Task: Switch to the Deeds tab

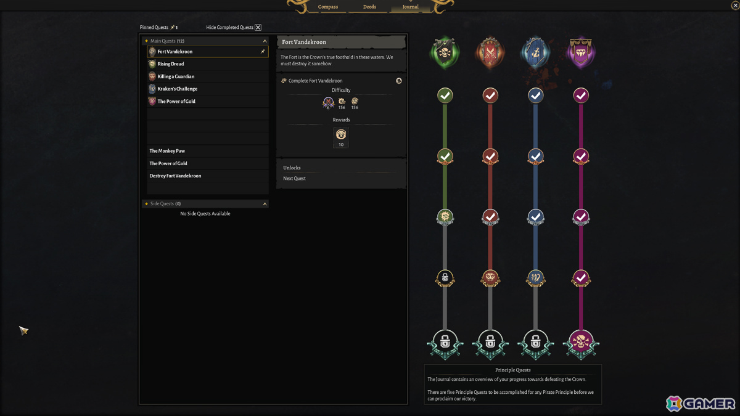Action: 369,7
